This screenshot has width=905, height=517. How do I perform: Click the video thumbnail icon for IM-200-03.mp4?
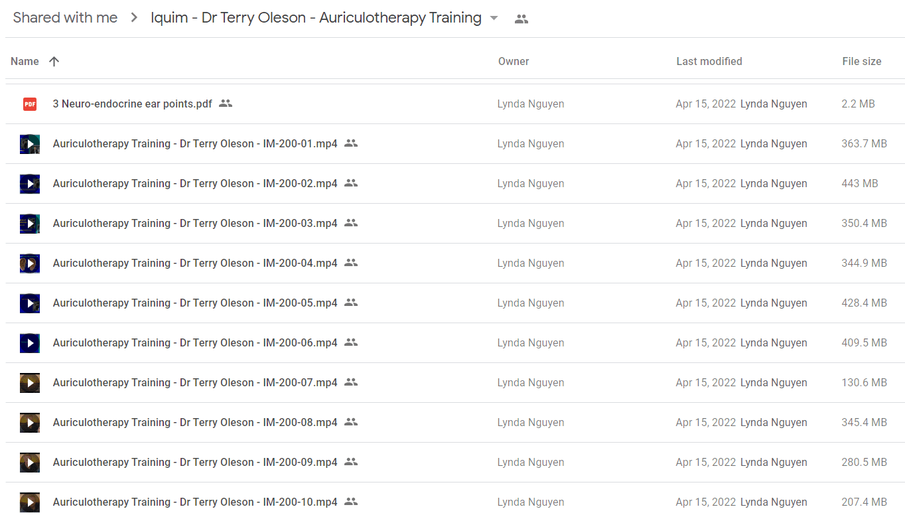[x=30, y=224]
